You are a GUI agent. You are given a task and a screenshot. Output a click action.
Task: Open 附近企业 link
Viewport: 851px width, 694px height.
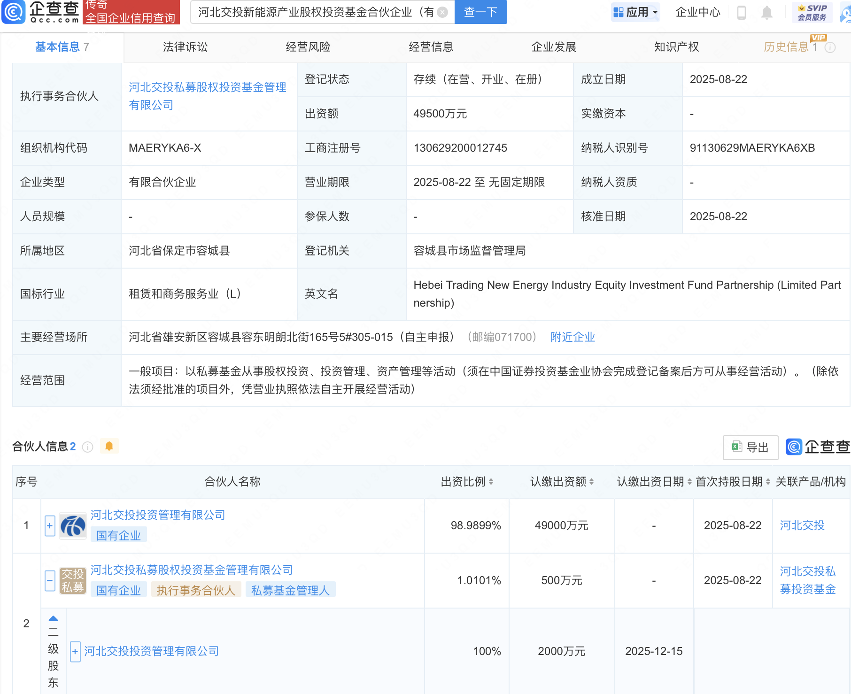[x=573, y=337]
